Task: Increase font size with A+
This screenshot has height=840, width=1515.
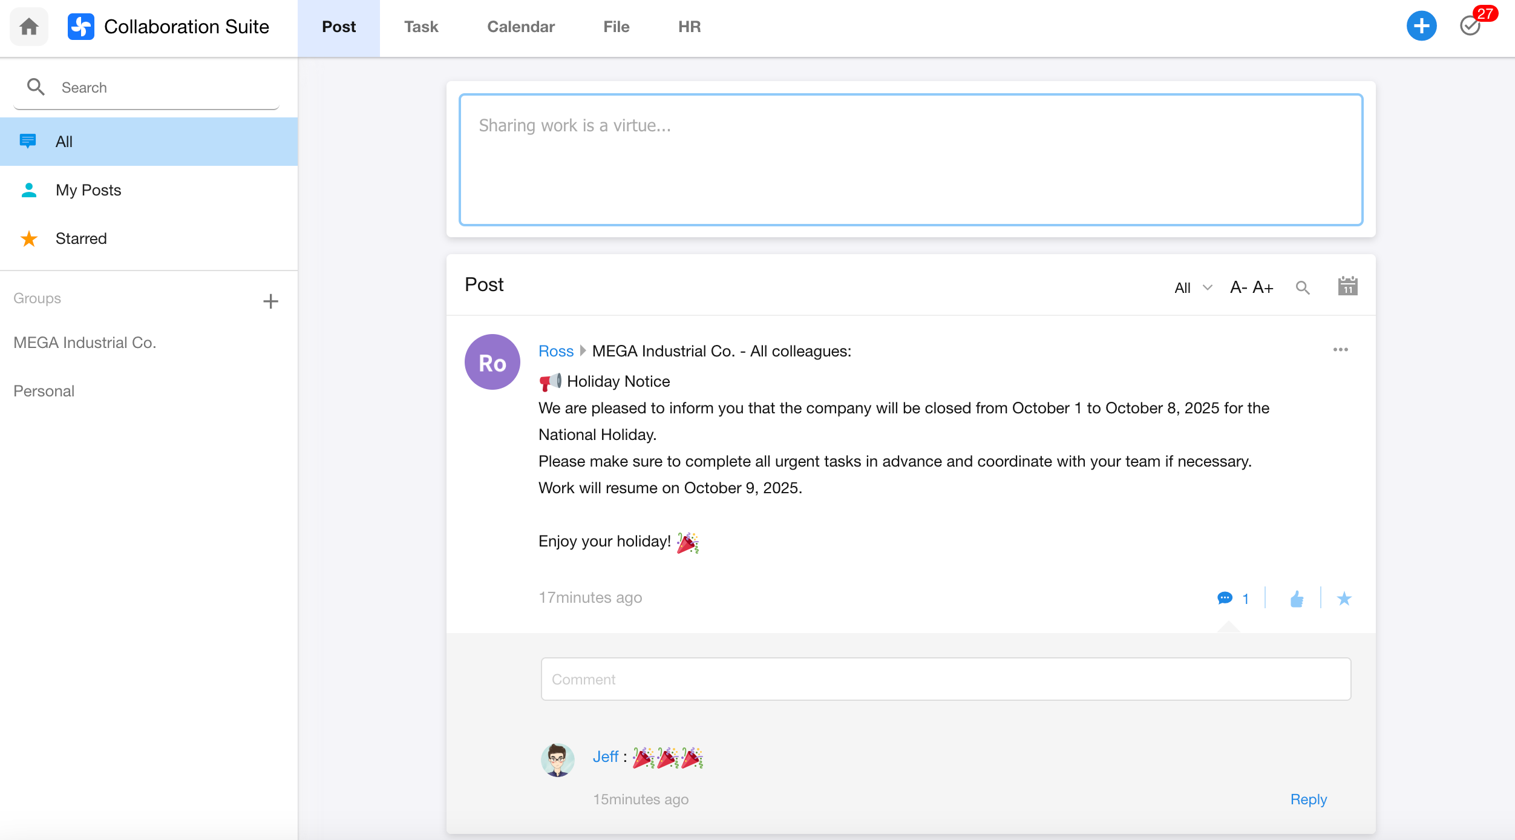Action: click(1263, 287)
